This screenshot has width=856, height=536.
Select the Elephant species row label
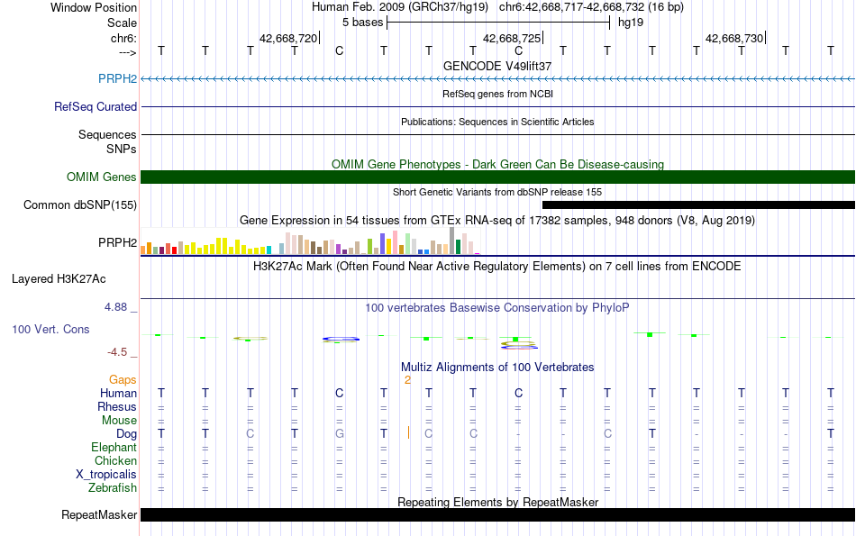(x=114, y=447)
